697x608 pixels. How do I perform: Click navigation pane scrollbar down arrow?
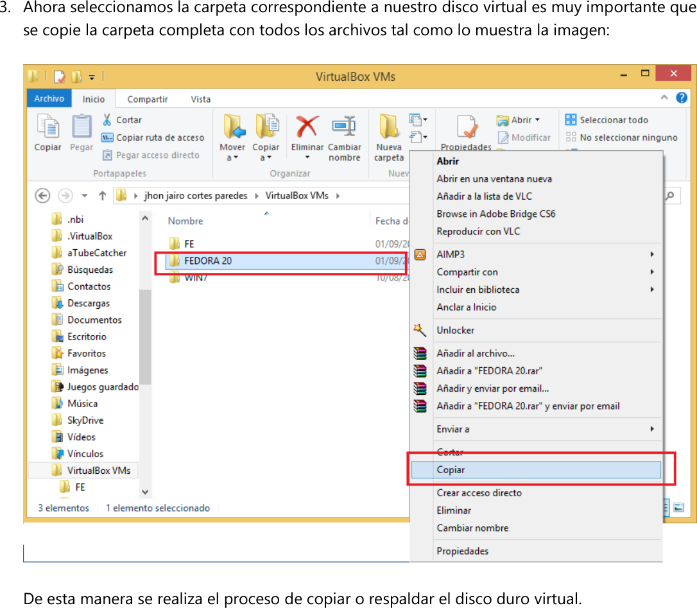(145, 492)
